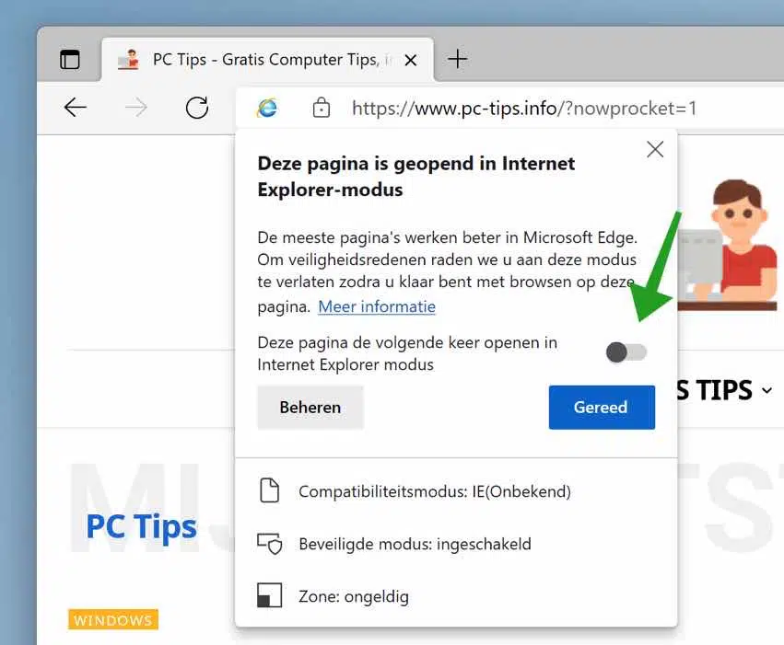Open the vertical tabs panel icon

click(69, 60)
